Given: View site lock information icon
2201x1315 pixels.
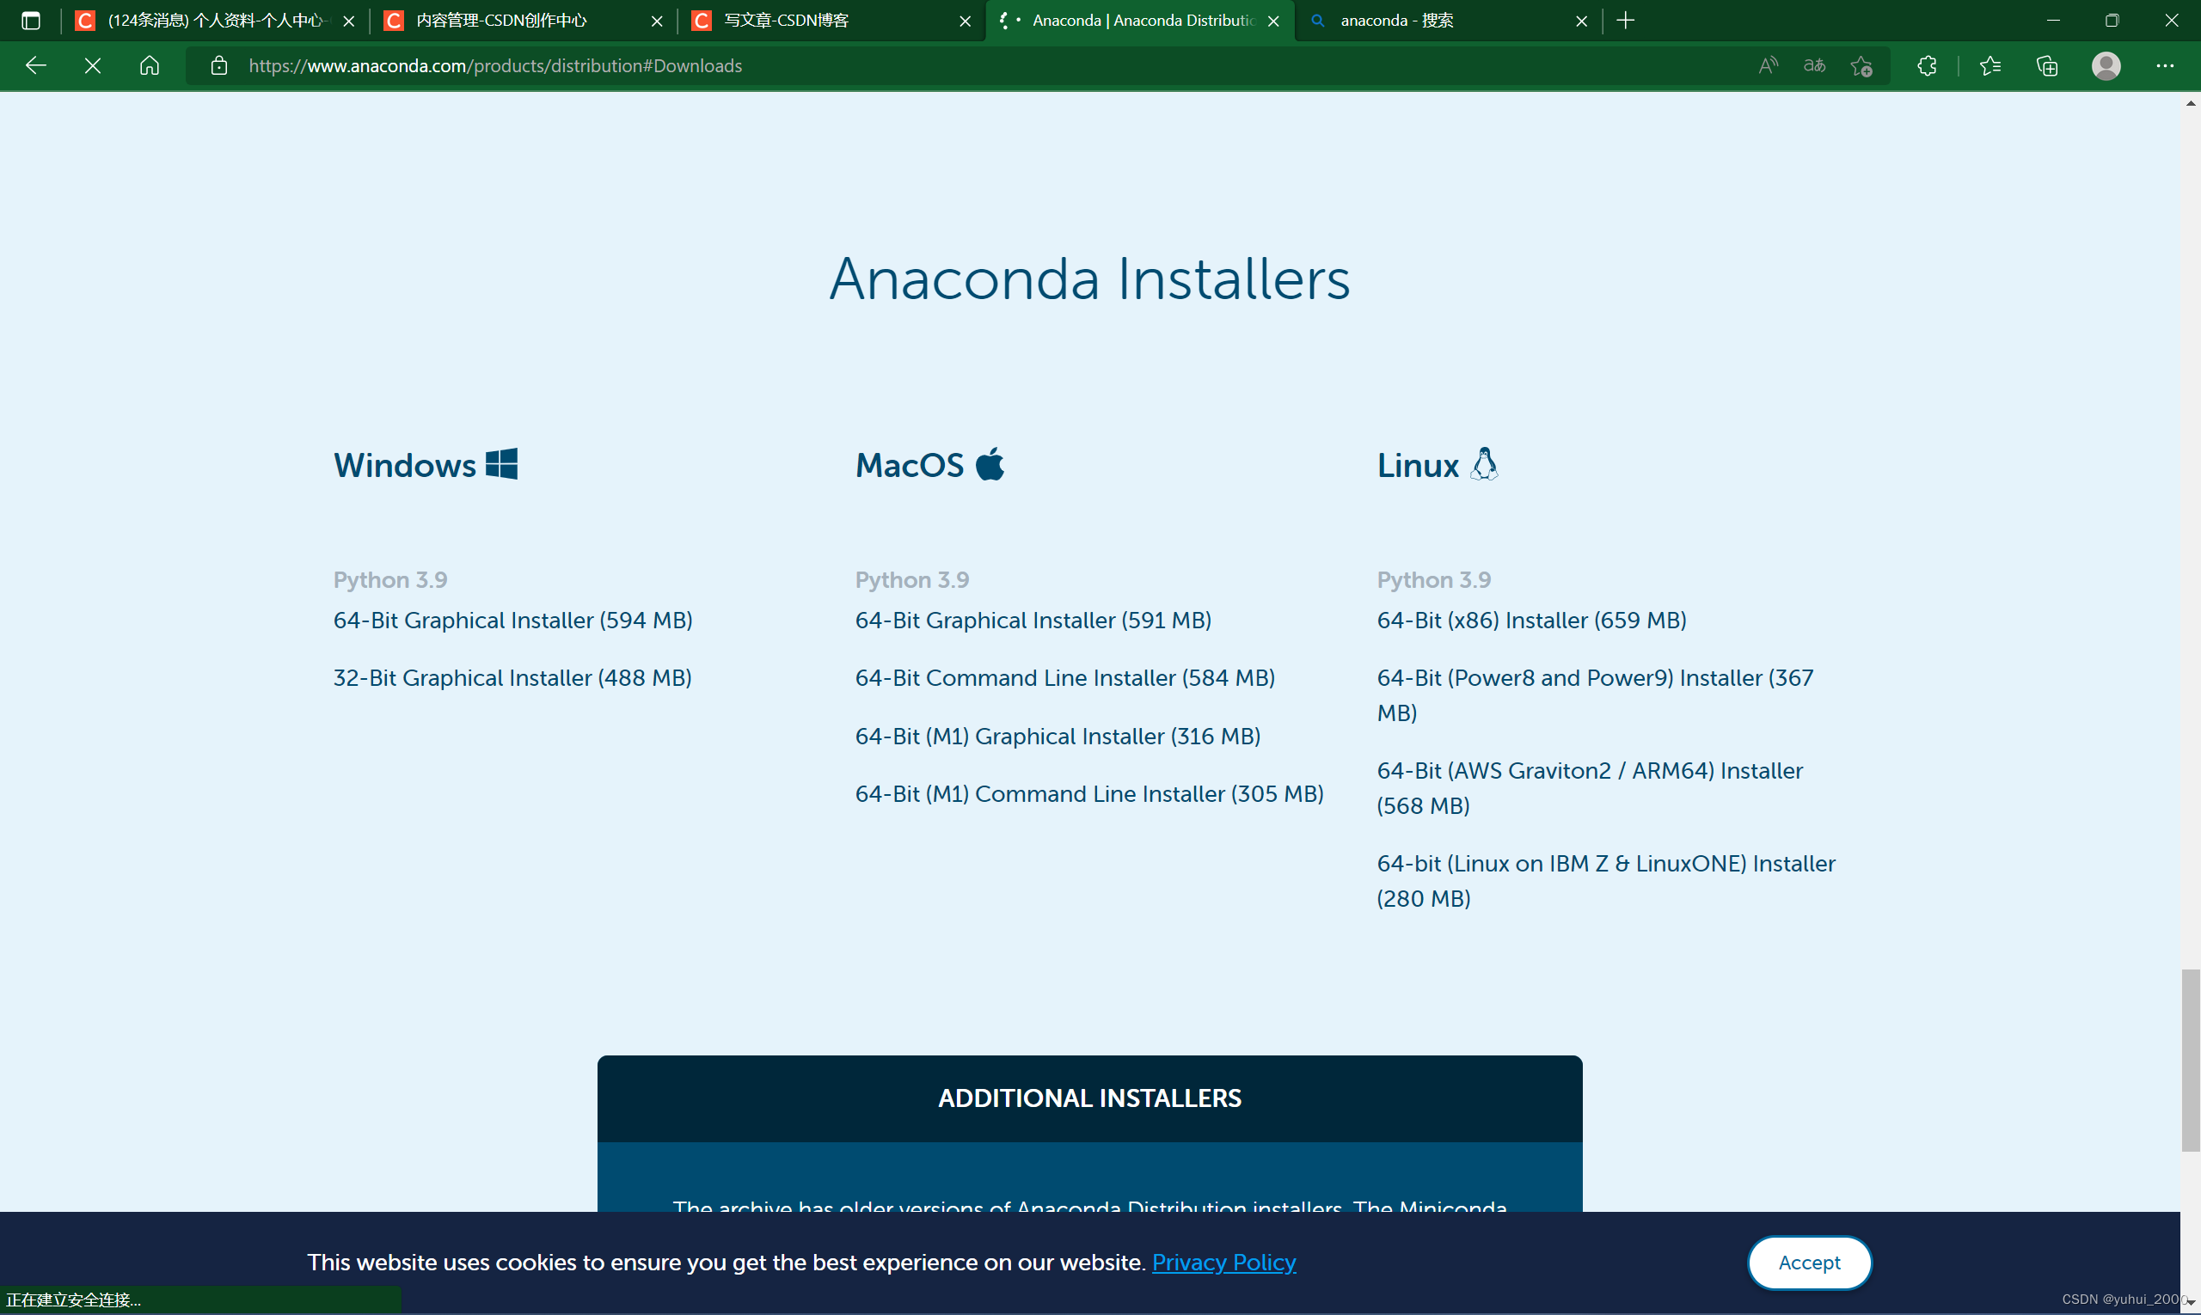Looking at the screenshot, I should (x=219, y=65).
